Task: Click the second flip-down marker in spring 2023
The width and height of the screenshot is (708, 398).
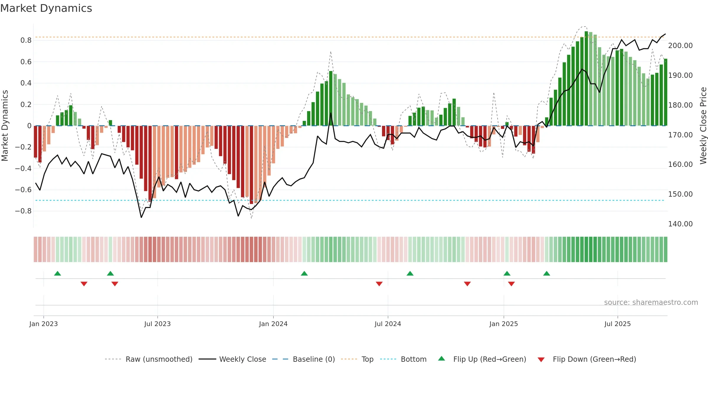Action: pyautogui.click(x=115, y=284)
